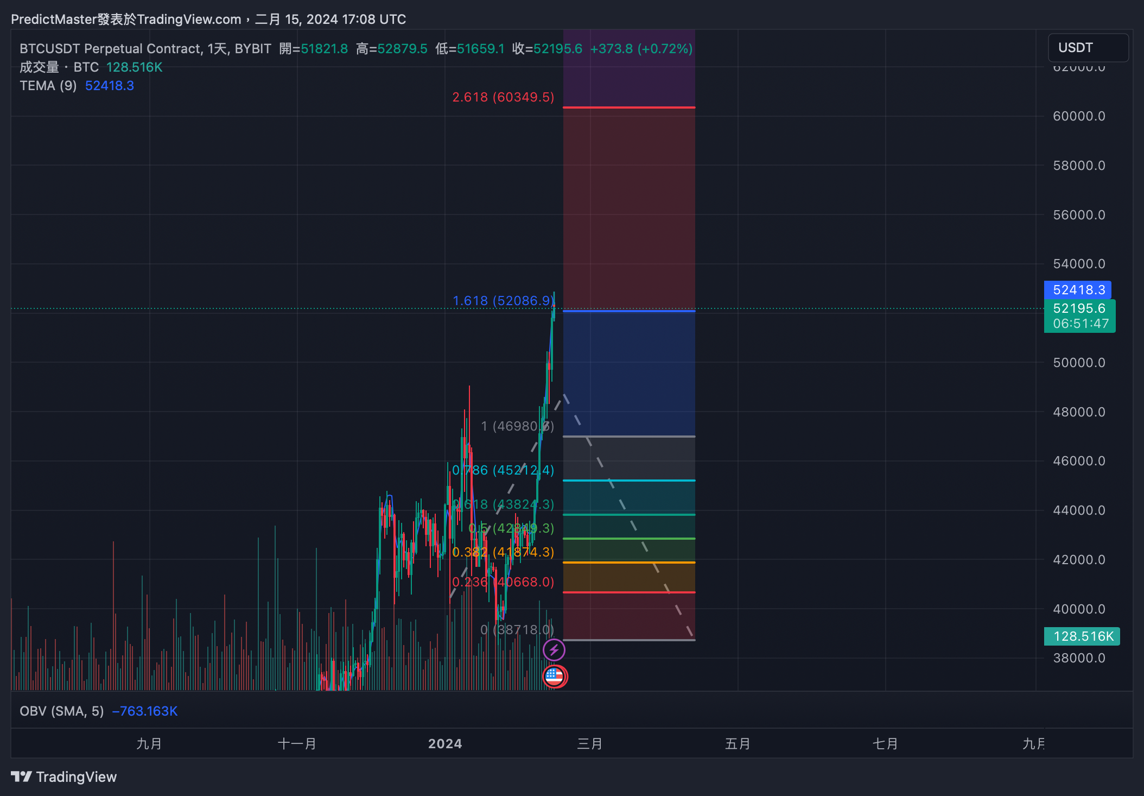Click the 0.236 (40668.0) Fibonacci label
The width and height of the screenshot is (1144, 796).
point(503,582)
